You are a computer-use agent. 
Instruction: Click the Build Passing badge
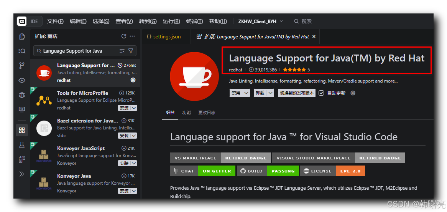pos(268,171)
